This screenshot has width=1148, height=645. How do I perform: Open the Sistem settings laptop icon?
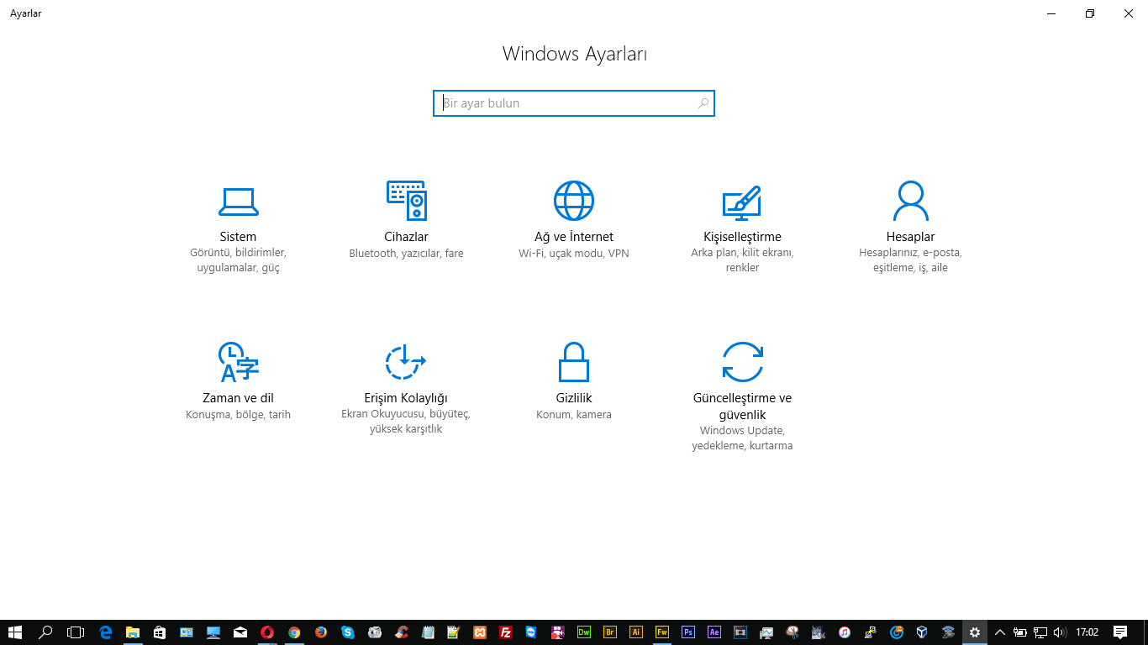[238, 201]
